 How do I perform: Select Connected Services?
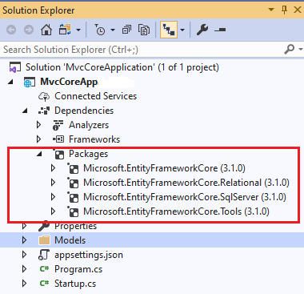coord(95,96)
